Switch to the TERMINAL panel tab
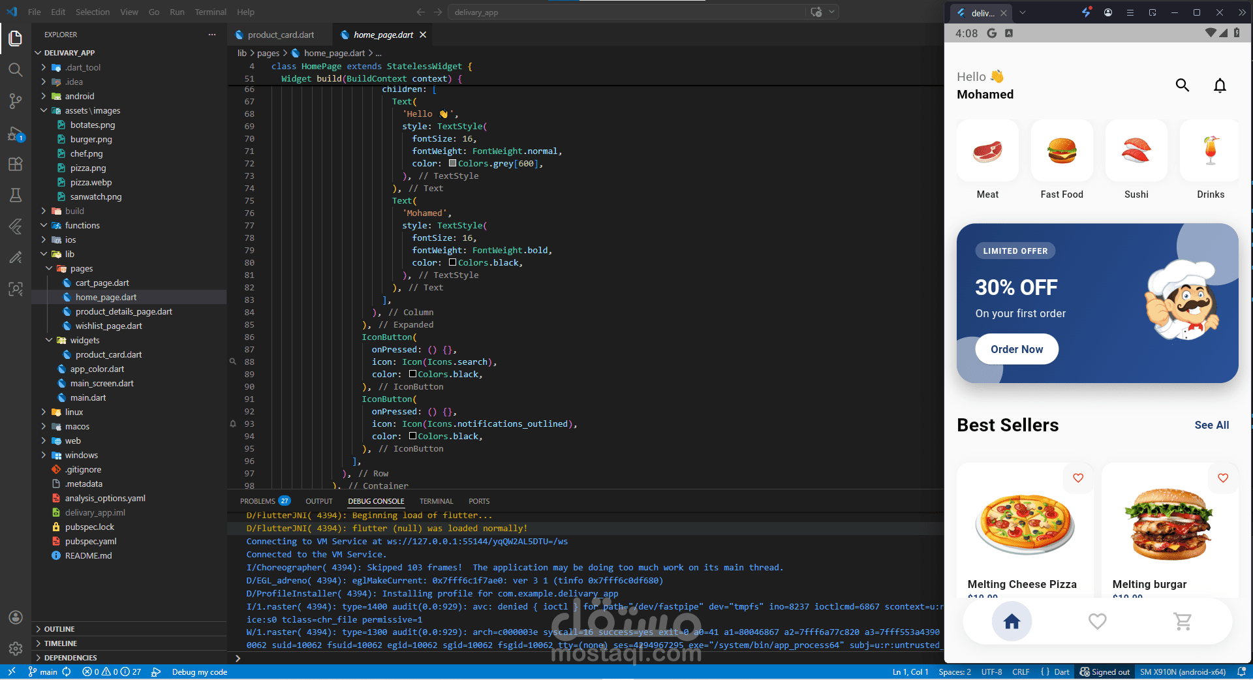 click(436, 501)
